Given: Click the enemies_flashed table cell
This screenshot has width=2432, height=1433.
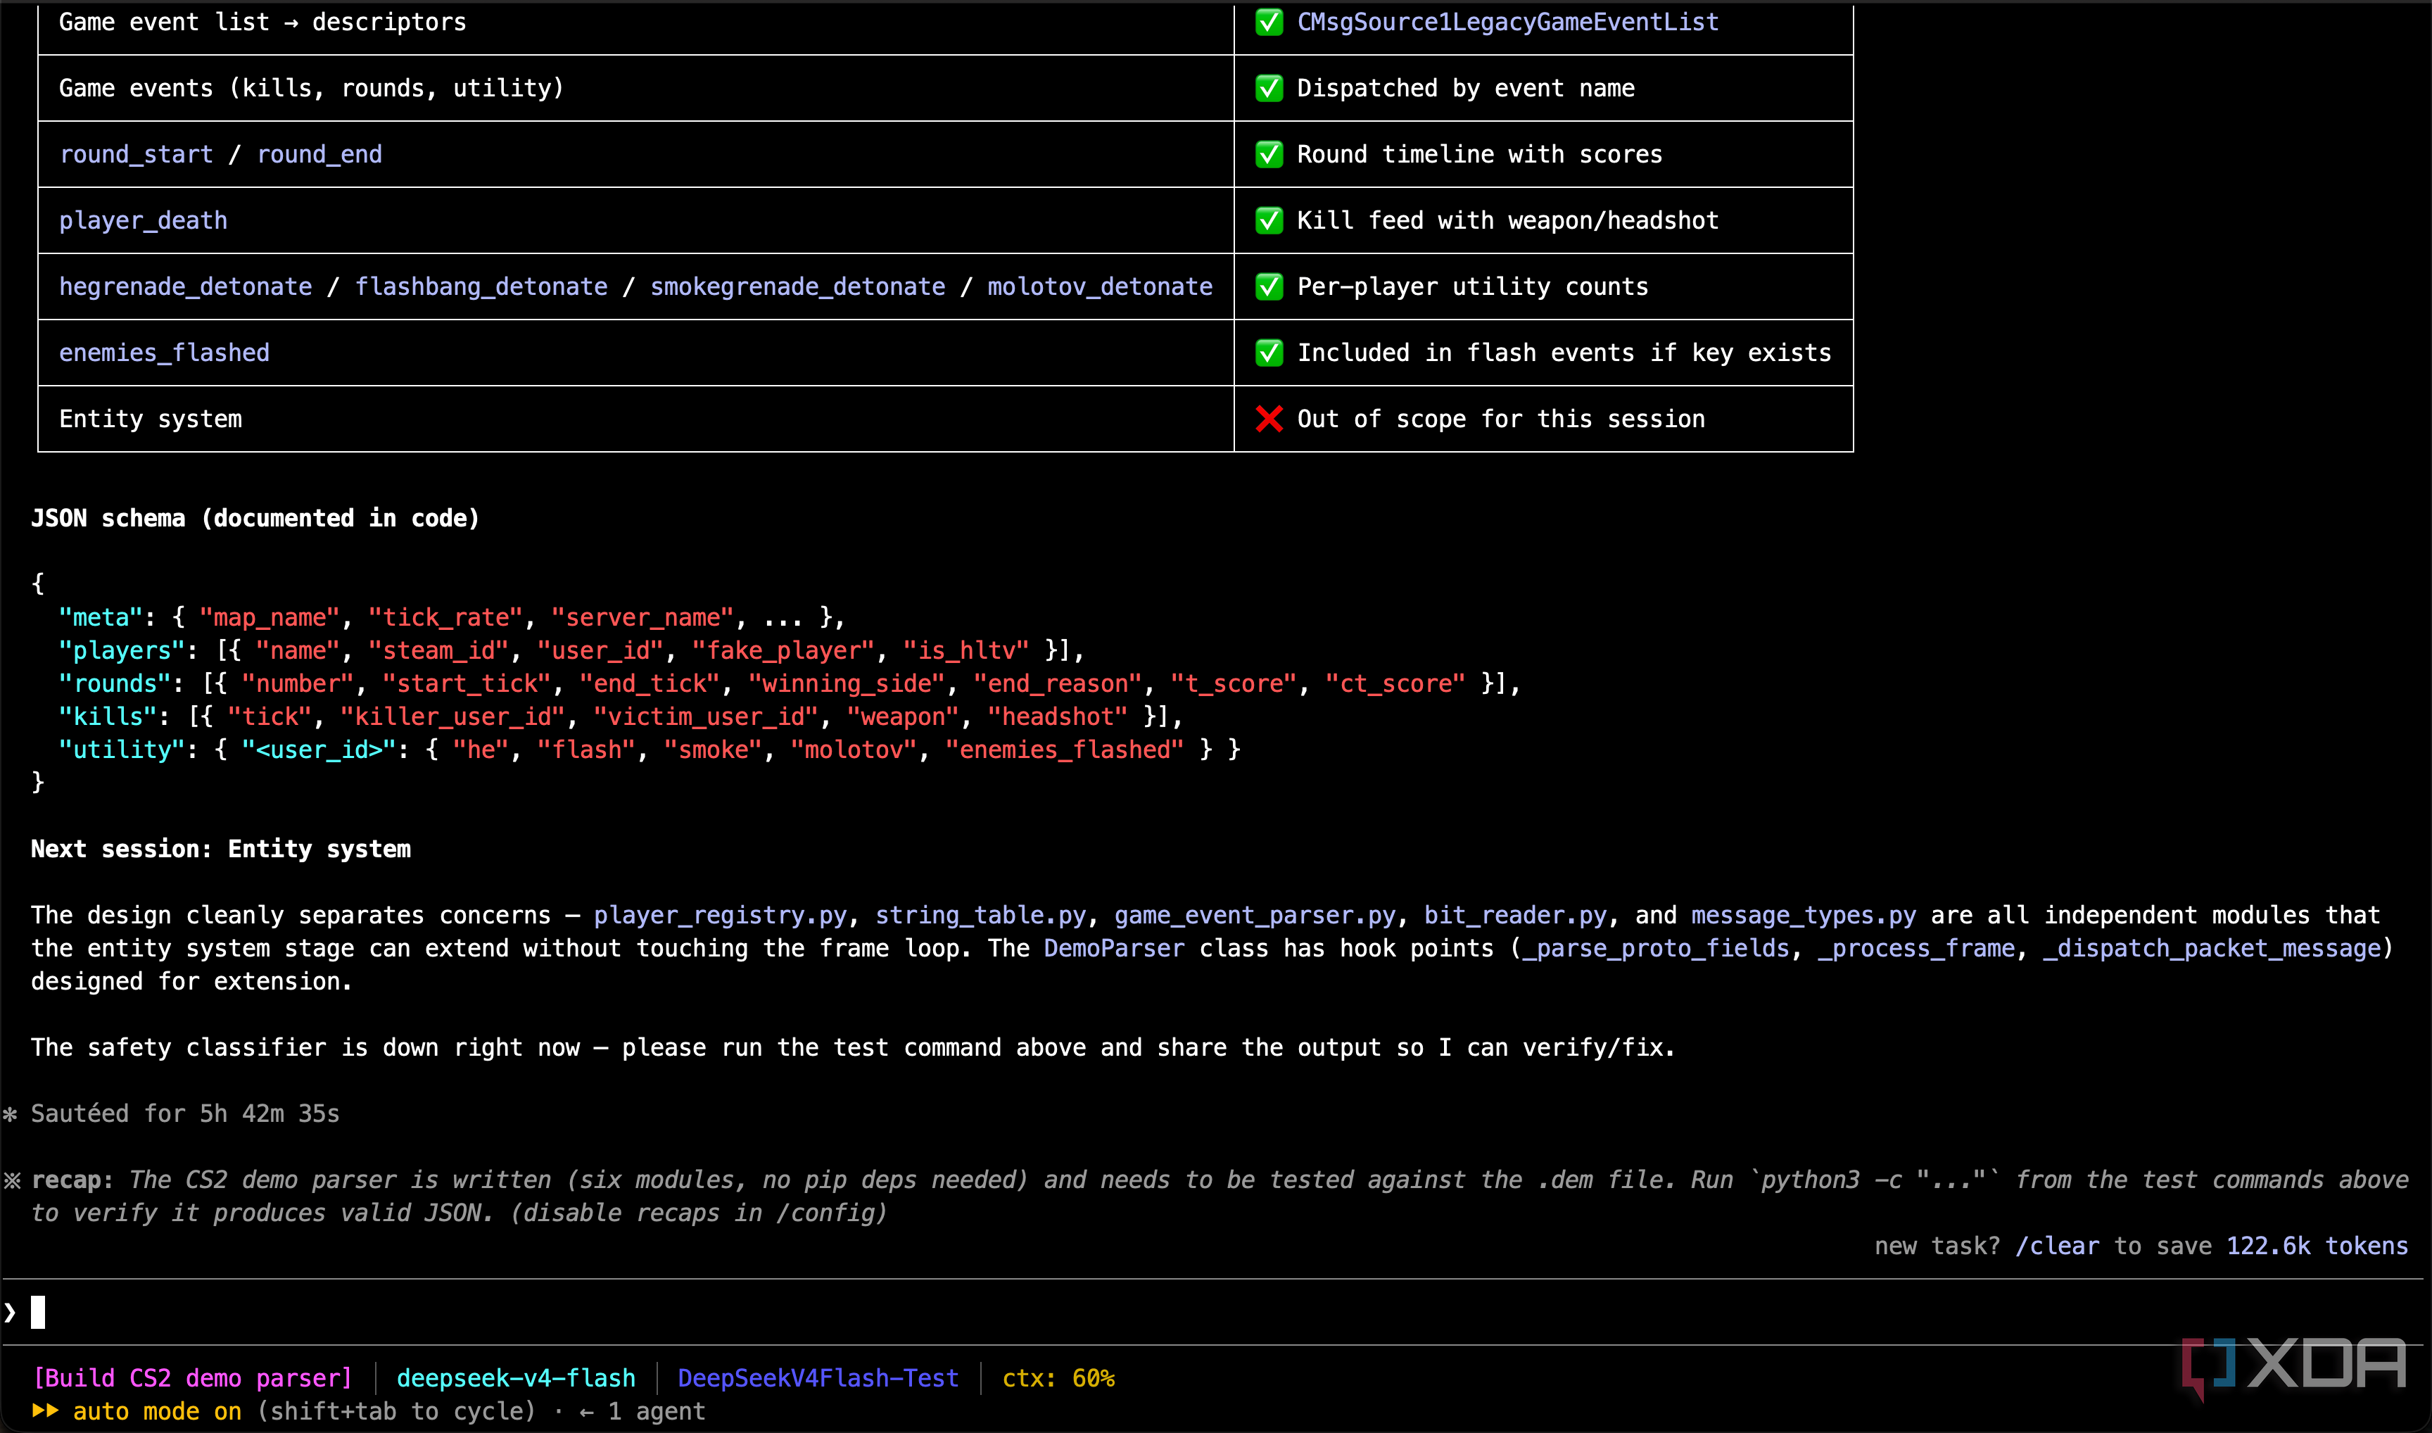Looking at the screenshot, I should pyautogui.click(x=164, y=353).
